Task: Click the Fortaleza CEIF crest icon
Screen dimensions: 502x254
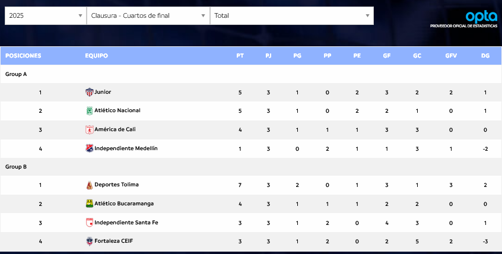Action: (x=90, y=242)
